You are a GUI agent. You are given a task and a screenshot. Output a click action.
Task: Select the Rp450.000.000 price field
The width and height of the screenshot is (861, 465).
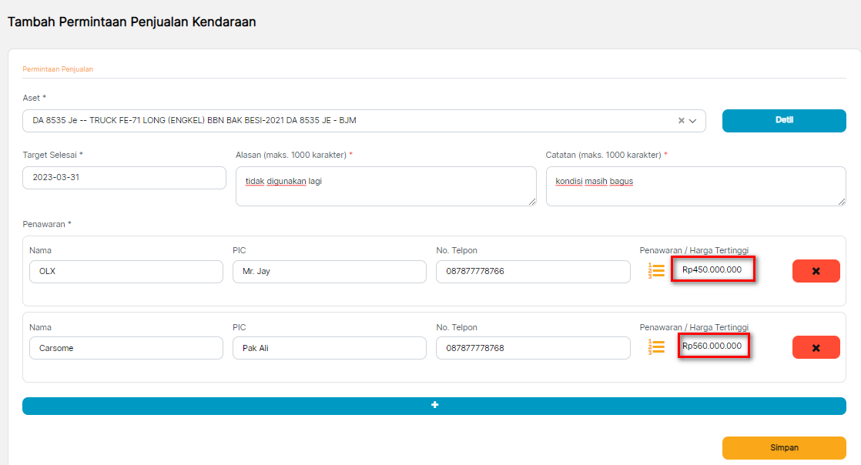coord(712,269)
